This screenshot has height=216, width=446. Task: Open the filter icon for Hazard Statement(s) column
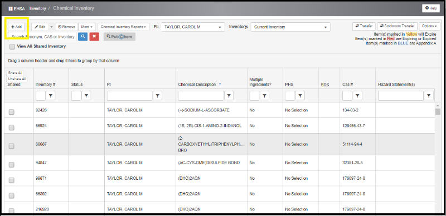(x=429, y=96)
